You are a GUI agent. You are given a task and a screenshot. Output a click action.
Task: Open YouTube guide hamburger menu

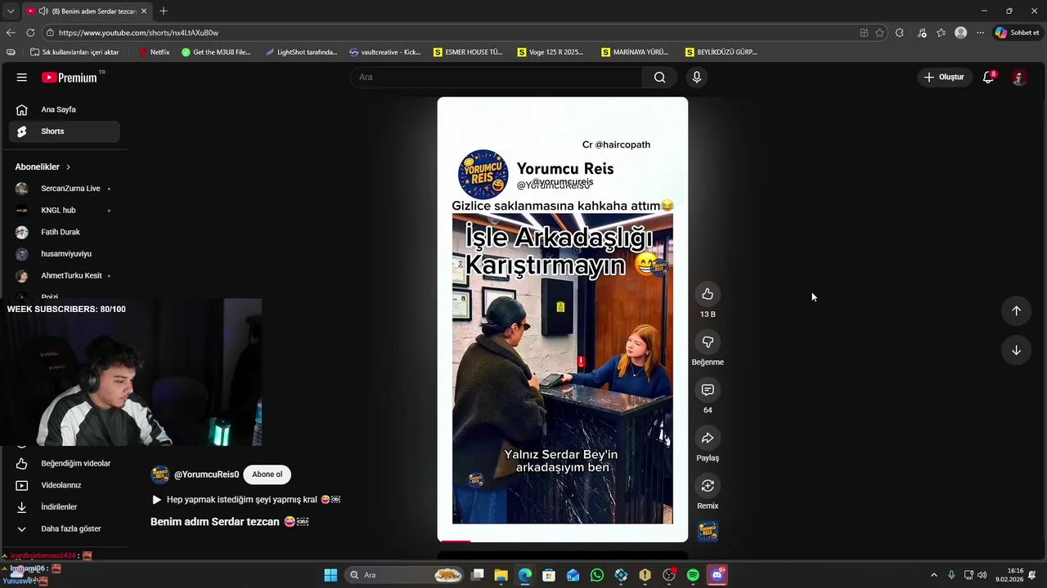[22, 77]
